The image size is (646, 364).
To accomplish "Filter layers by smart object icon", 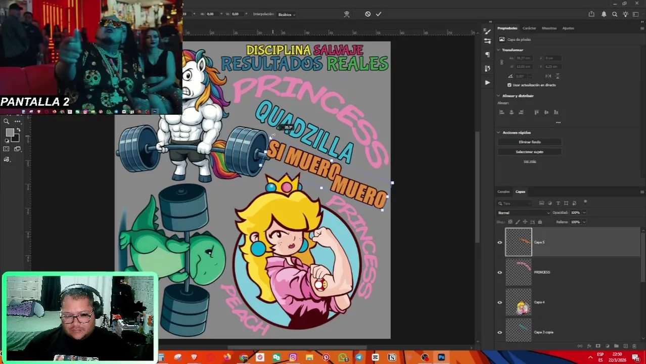I will click(574, 203).
